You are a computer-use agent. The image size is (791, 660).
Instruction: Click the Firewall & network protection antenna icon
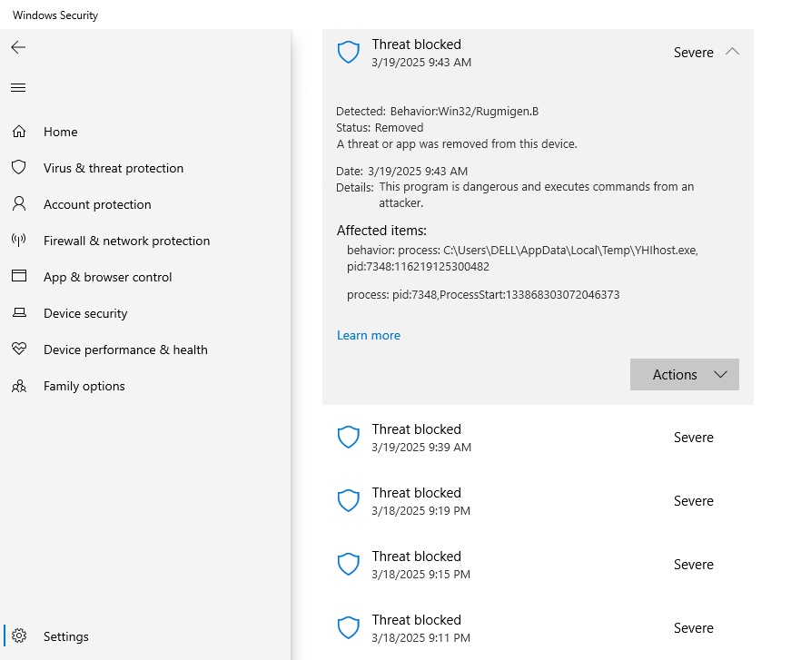[x=18, y=241]
